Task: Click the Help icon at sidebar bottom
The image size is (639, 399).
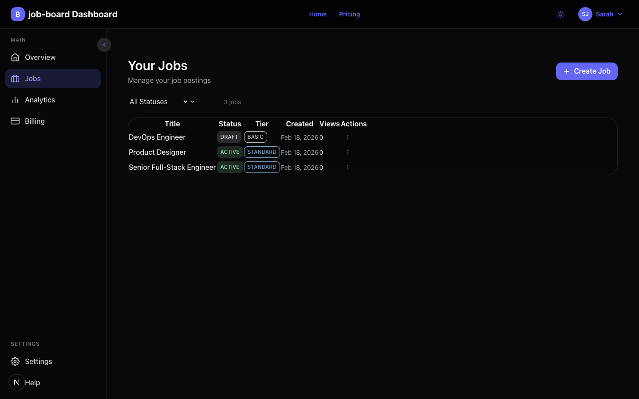Action: coord(16,382)
